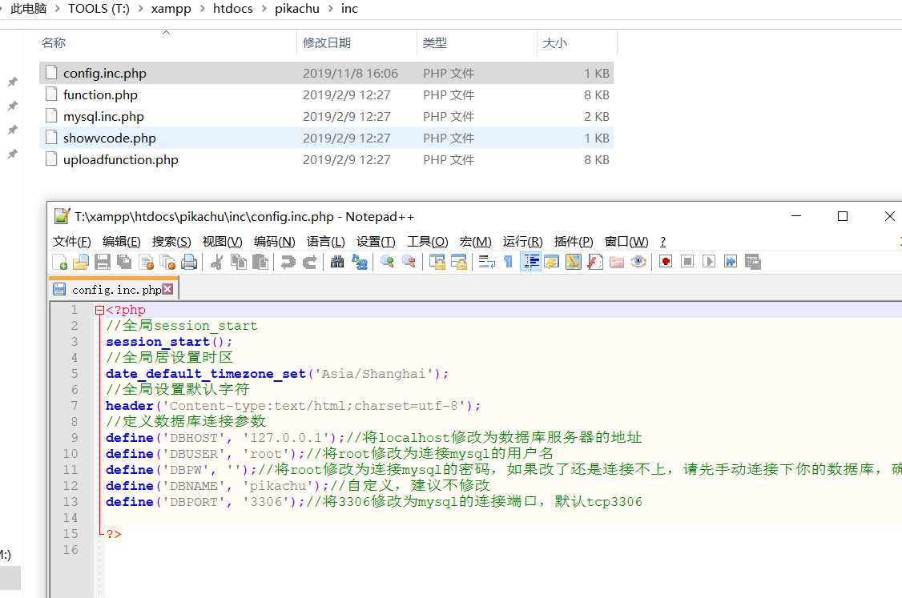Toggle the indent guide button
The width and height of the screenshot is (902, 598).
click(530, 263)
